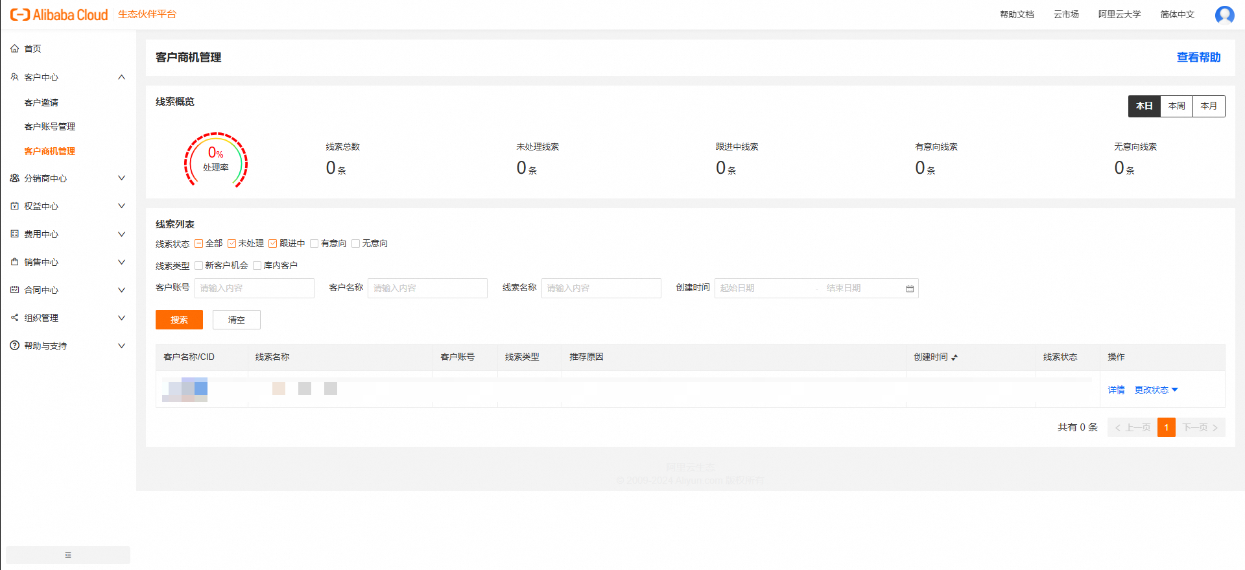Open the user avatar profile icon
This screenshot has width=1245, height=570.
tap(1224, 14)
